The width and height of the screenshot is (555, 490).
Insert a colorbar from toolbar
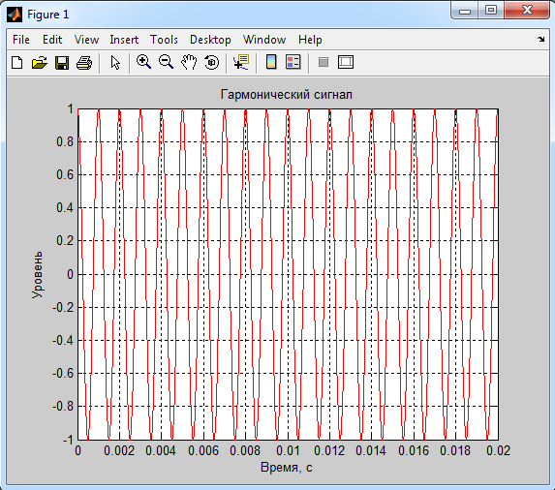point(271,62)
